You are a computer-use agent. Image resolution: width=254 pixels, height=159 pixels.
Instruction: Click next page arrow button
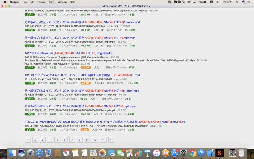pos(111,140)
